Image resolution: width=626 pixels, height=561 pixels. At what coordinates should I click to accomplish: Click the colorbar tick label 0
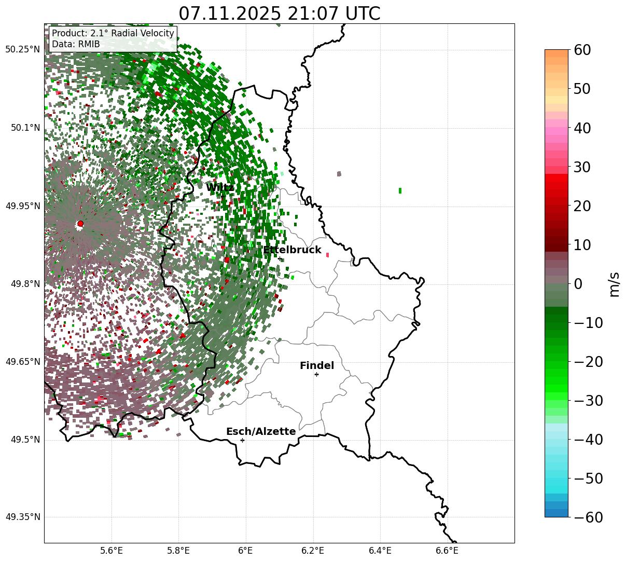tap(578, 284)
